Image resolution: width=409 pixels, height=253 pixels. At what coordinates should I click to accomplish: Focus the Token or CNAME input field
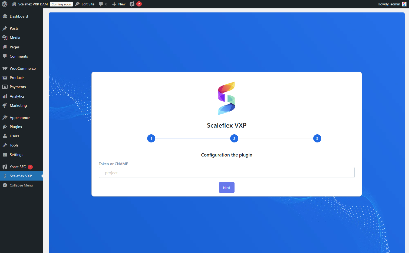(227, 172)
